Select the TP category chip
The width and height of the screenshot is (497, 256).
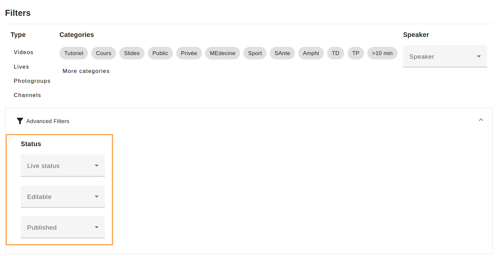[356, 53]
